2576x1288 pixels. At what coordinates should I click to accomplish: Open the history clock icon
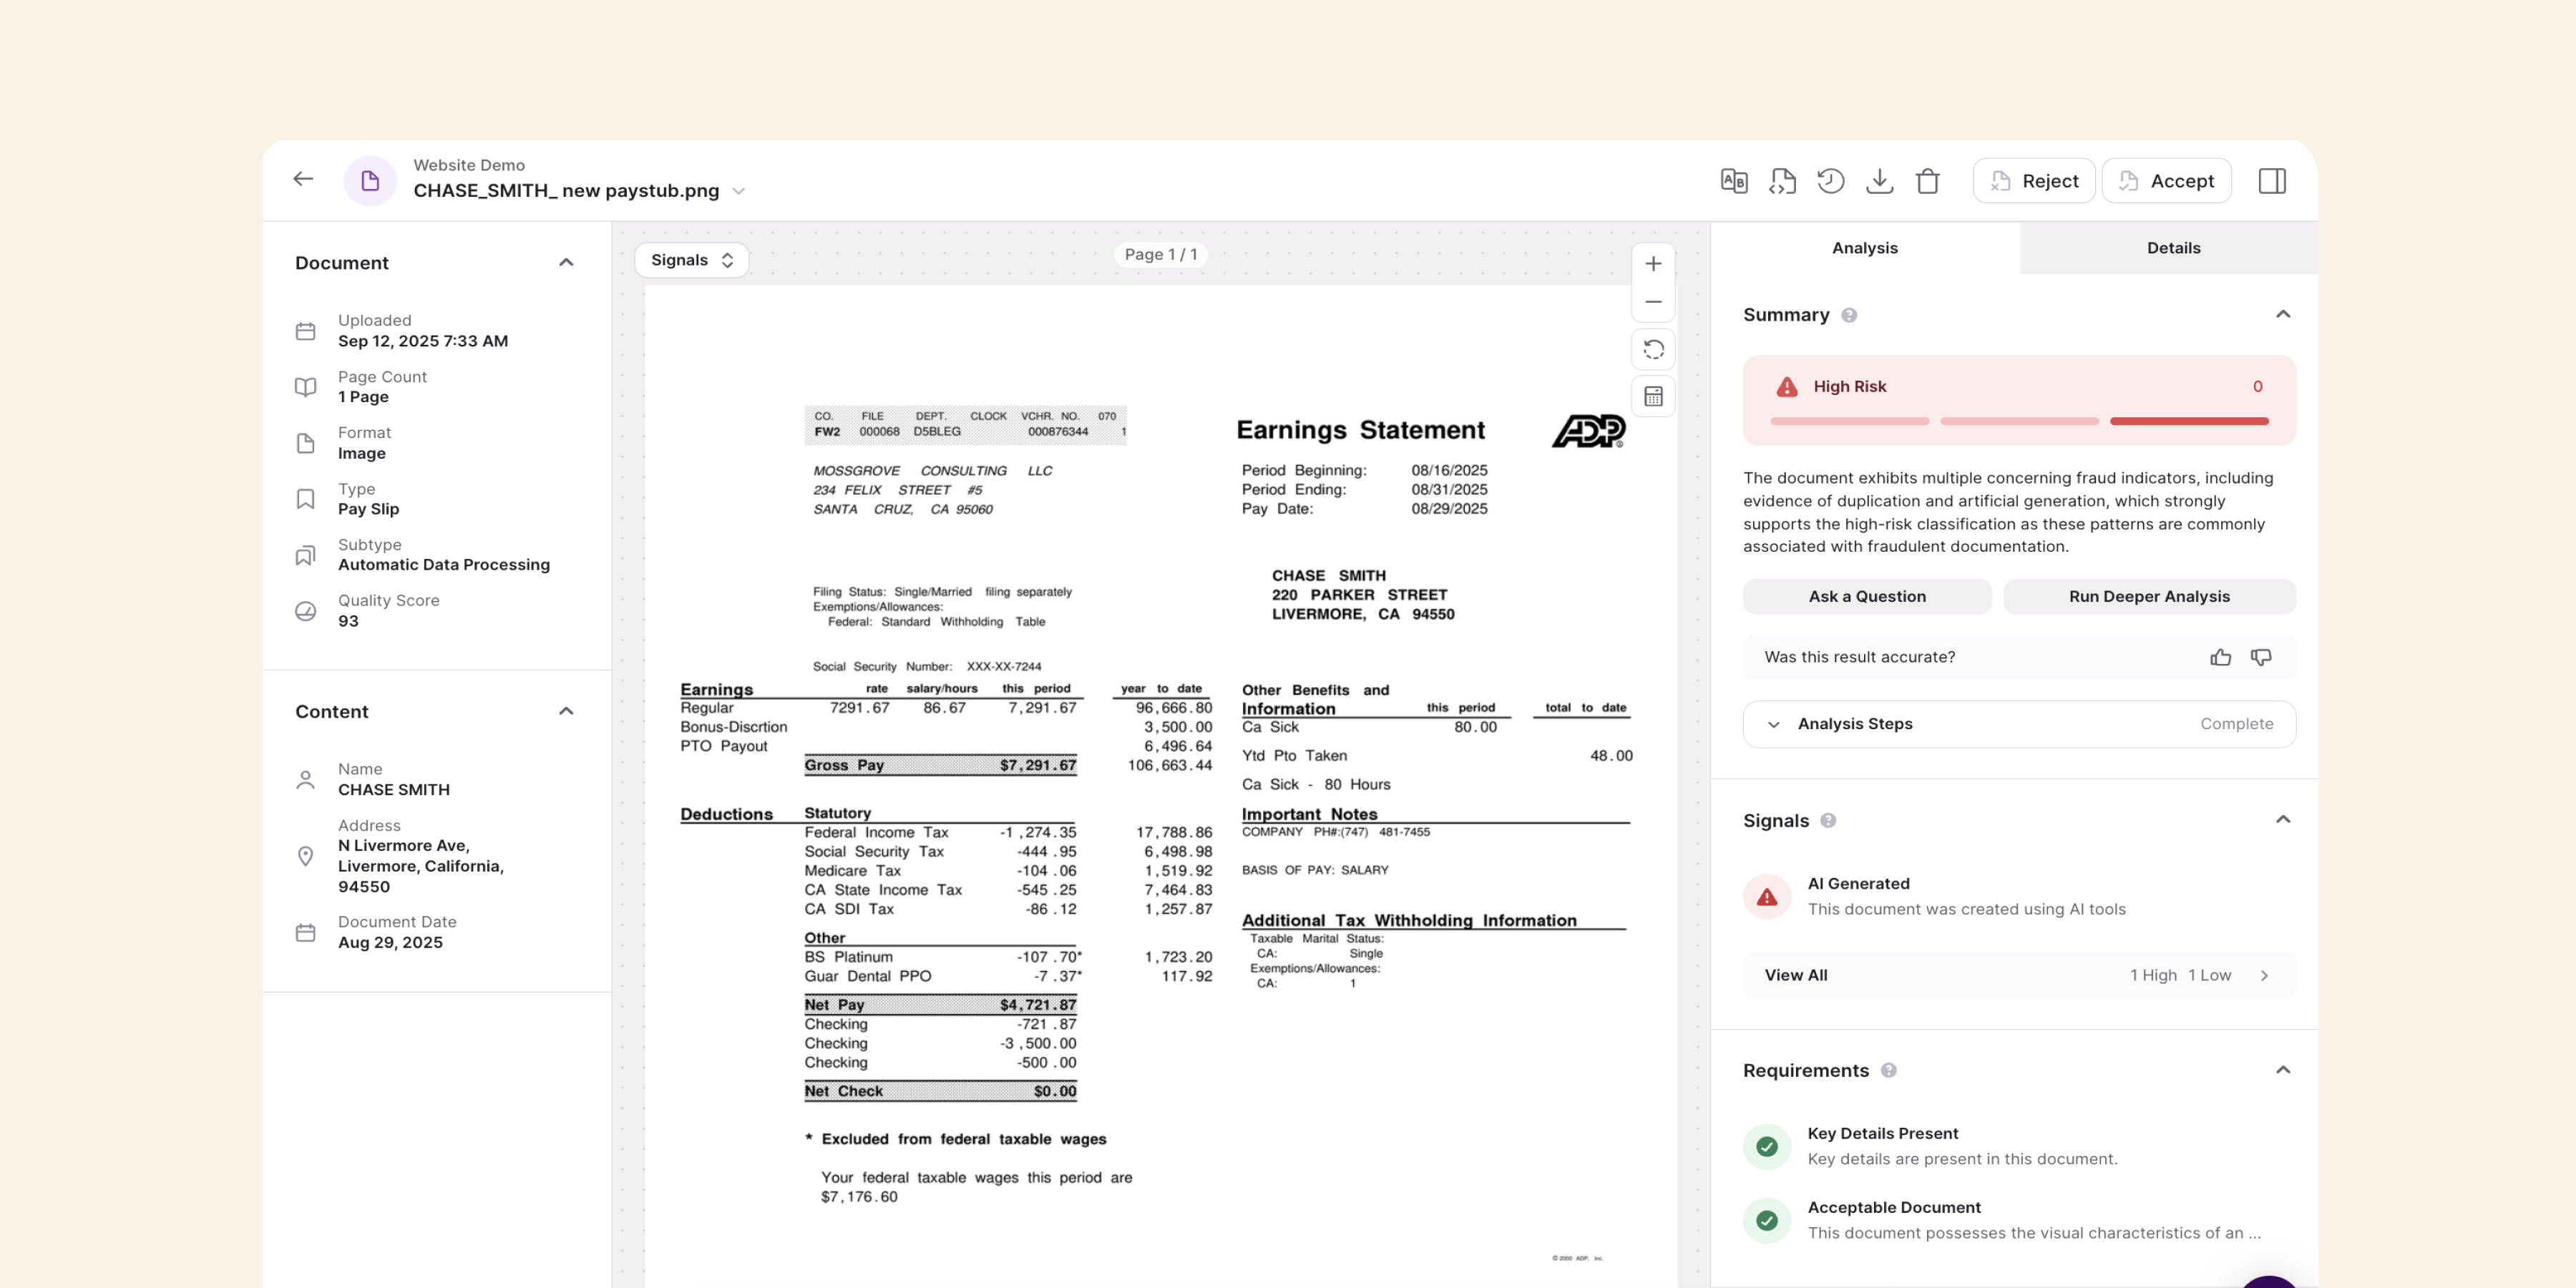pyautogui.click(x=1830, y=181)
